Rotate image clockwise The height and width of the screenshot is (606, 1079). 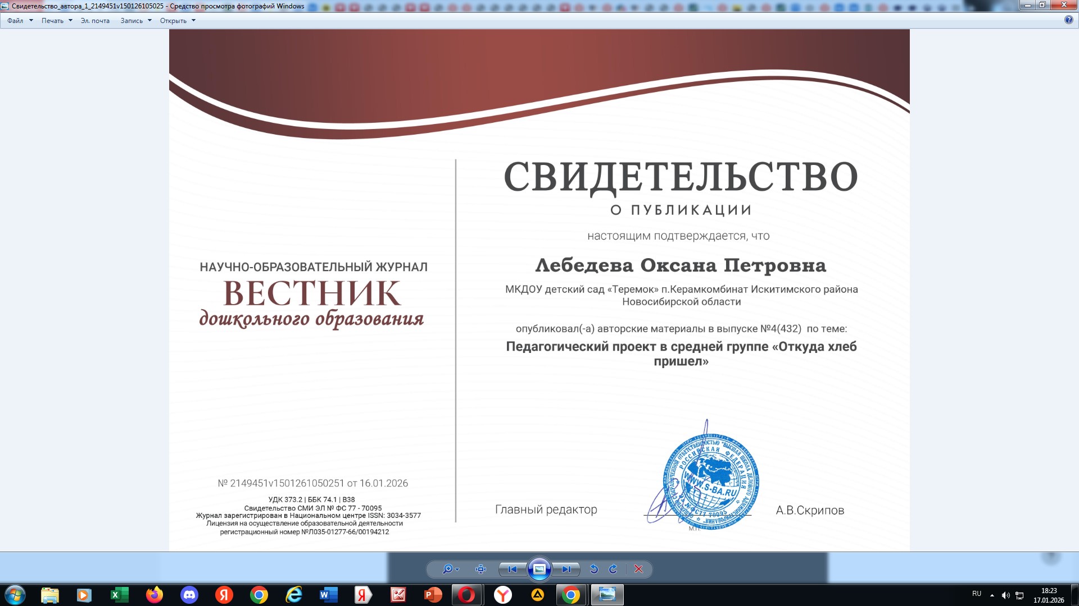pyautogui.click(x=613, y=569)
